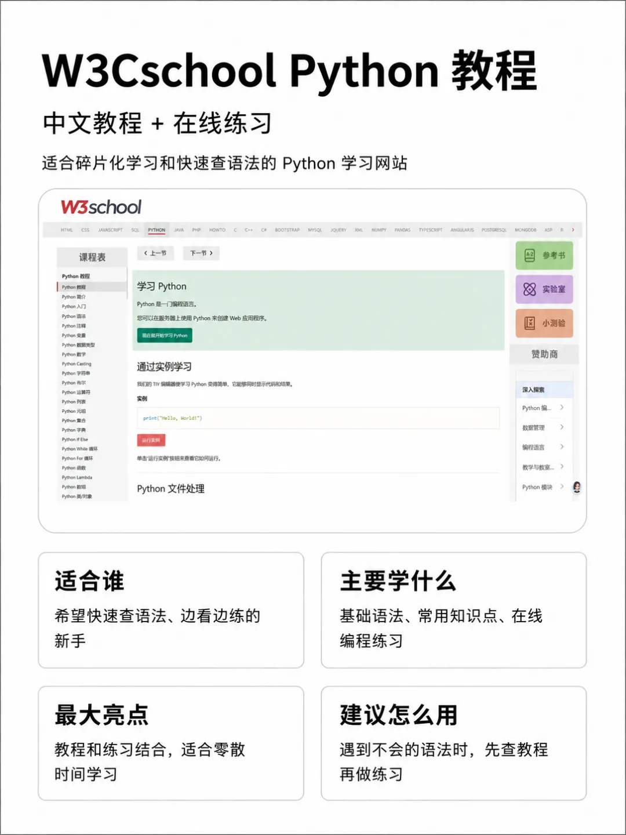Click the green 现在就开始学习 Python button

165,335
